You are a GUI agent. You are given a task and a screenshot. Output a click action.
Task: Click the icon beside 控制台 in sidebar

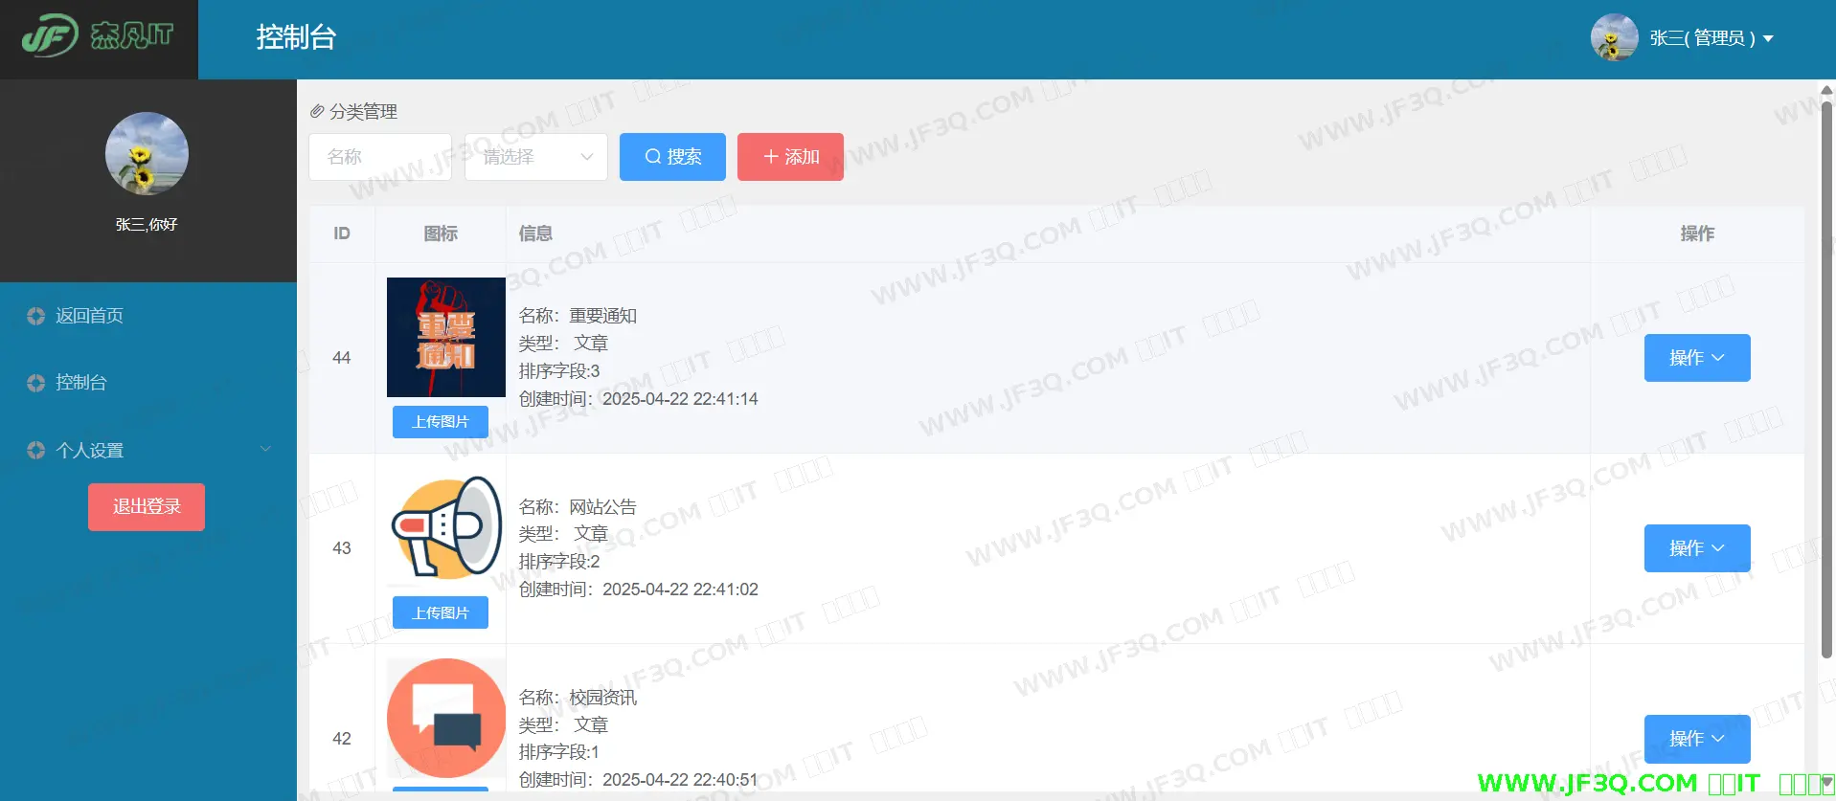click(x=36, y=383)
